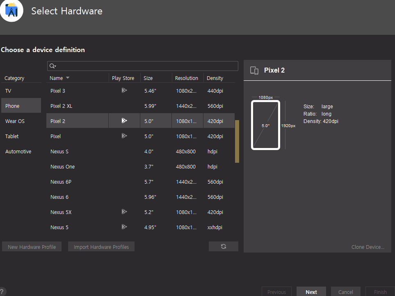
Task: Click the Finish button
Action: tap(380, 292)
